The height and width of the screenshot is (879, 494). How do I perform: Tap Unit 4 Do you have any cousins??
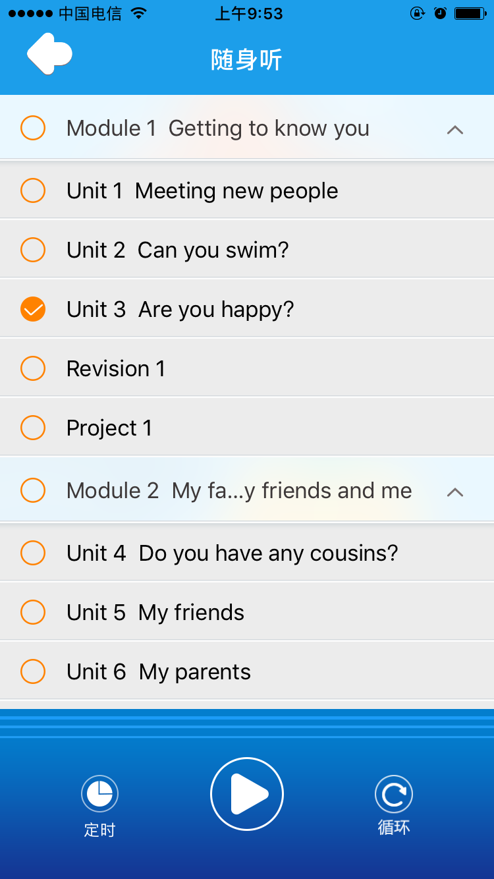(232, 553)
